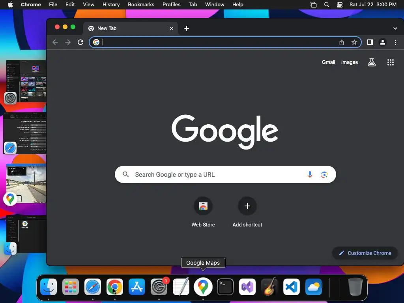The width and height of the screenshot is (404, 303).
Task: Open GarageBand from the Dock
Action: pyautogui.click(x=269, y=287)
